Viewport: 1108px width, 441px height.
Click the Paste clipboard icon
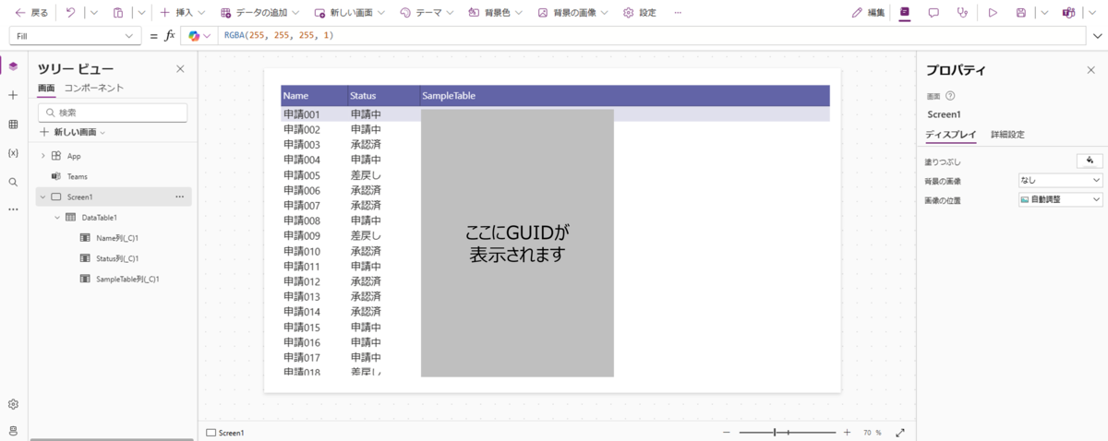tap(117, 13)
